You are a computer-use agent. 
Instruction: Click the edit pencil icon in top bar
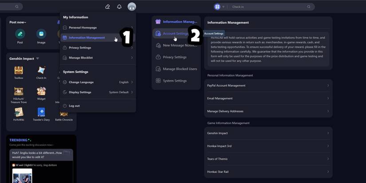coord(107,7)
